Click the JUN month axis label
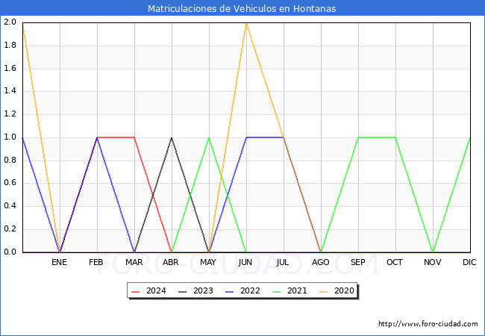The height and width of the screenshot is (336, 485). point(245,262)
